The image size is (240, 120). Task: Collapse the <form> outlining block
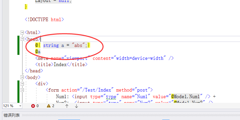tap(22, 90)
